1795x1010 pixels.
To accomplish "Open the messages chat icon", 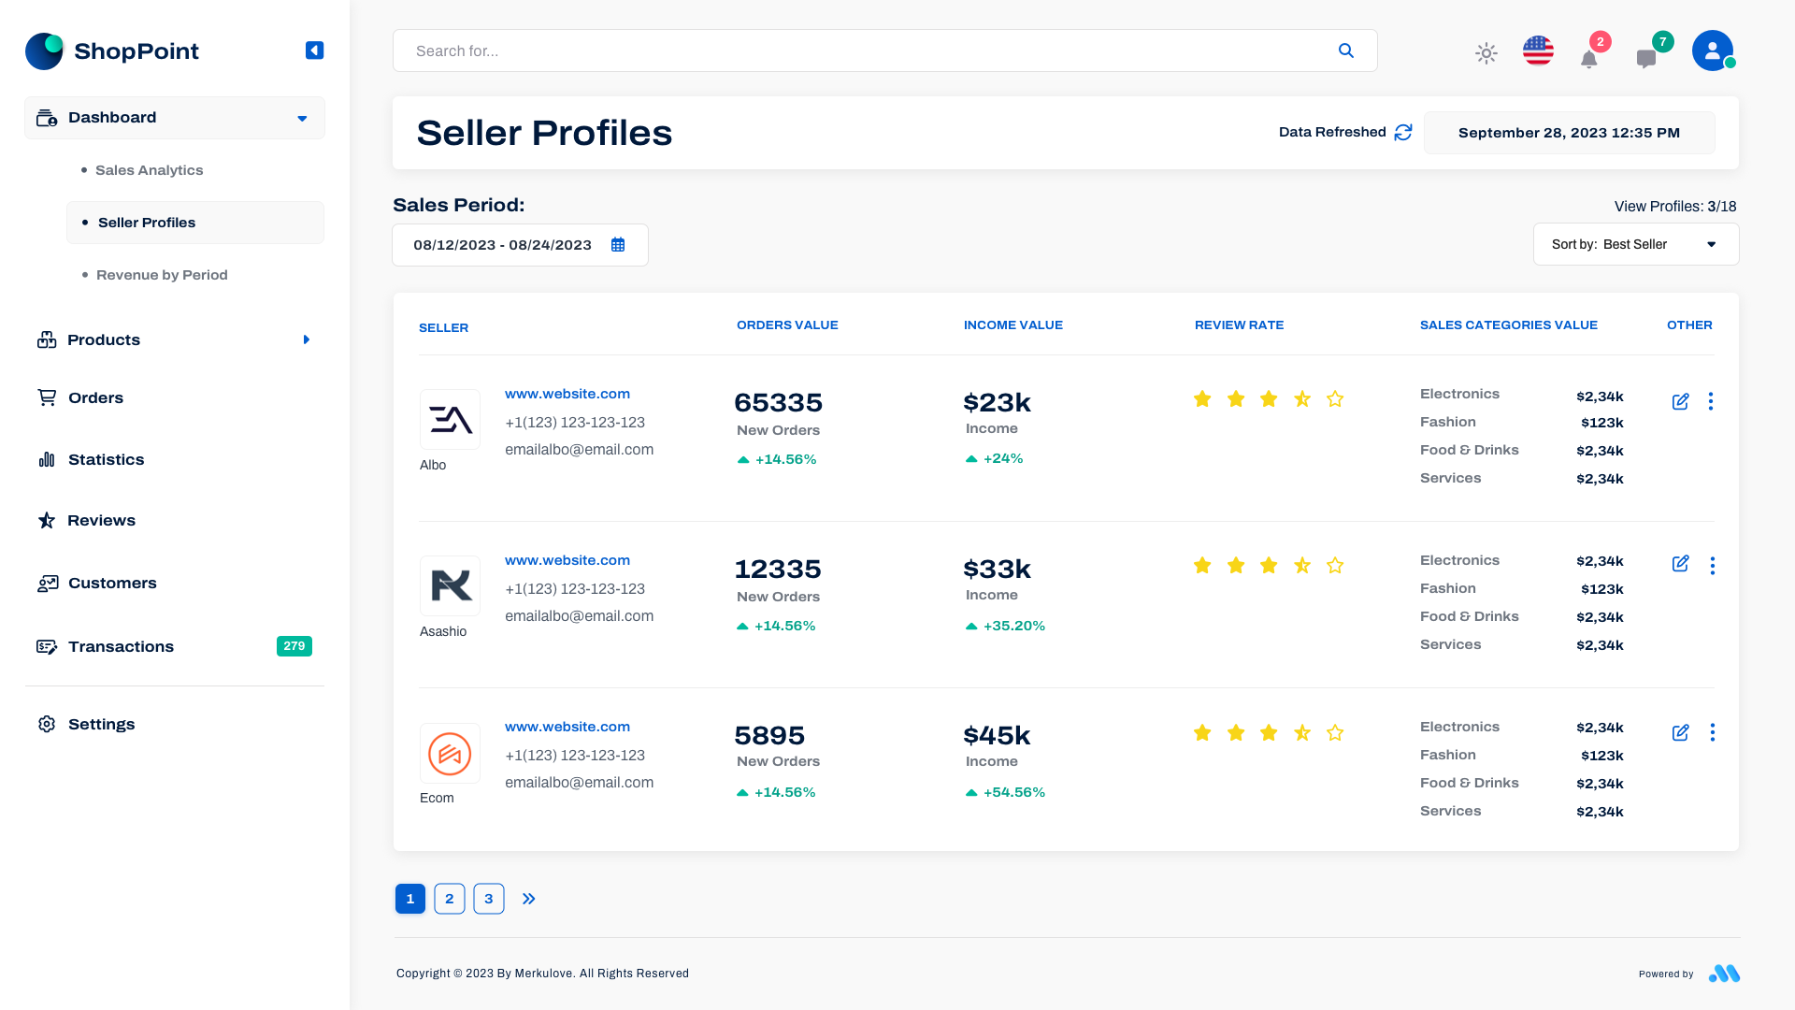I will (x=1647, y=58).
